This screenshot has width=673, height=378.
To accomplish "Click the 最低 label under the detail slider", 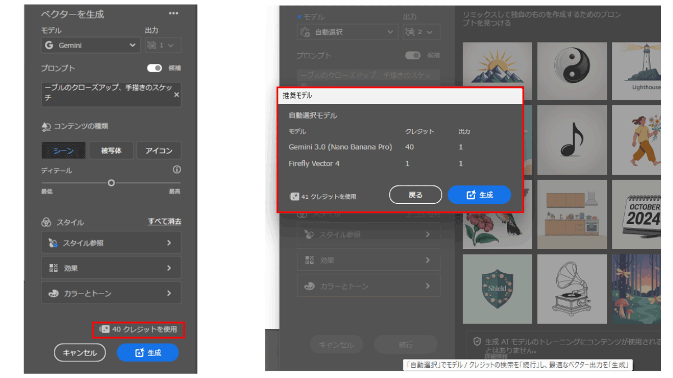I will click(x=47, y=192).
